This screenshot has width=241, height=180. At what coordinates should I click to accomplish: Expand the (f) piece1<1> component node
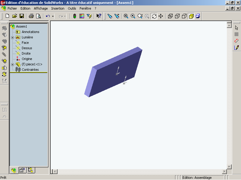tap(12, 64)
